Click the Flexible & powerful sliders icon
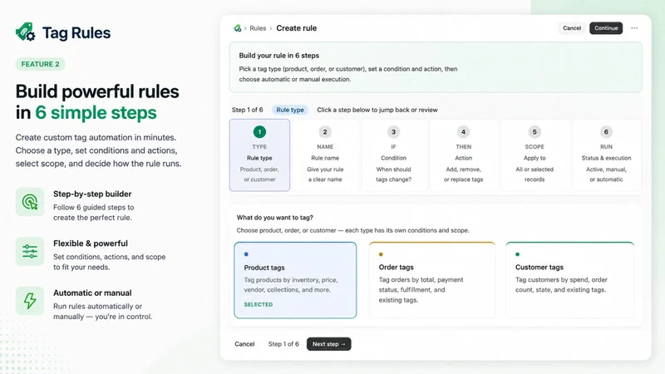The height and width of the screenshot is (374, 665). click(30, 252)
